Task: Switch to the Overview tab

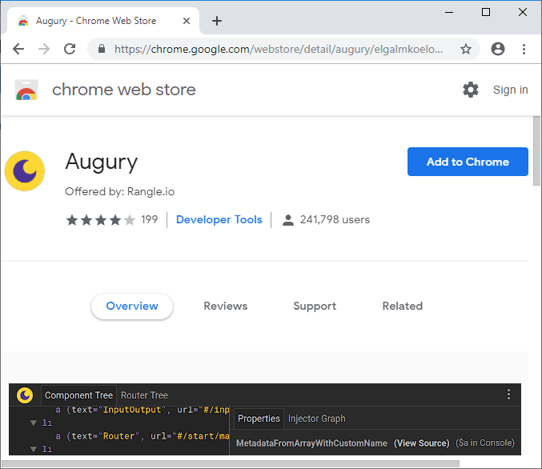Action: tap(132, 307)
